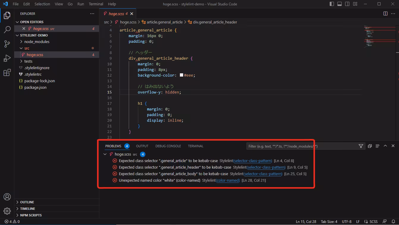Image resolution: width=399 pixels, height=225 pixels.
Task: Open Customize Layout button
Action: pyautogui.click(x=355, y=4)
